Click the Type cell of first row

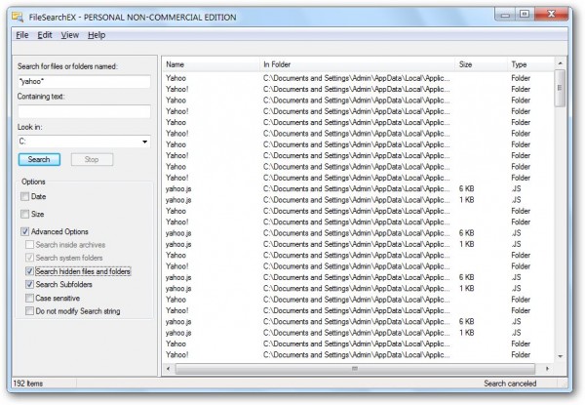(521, 78)
